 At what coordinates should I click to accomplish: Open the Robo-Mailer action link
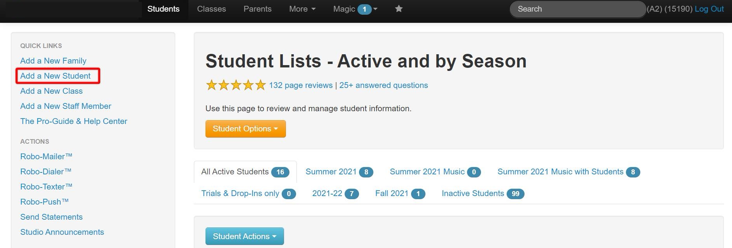pyautogui.click(x=46, y=157)
